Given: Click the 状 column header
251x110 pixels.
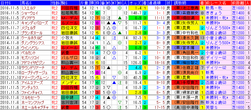Looking at the screenshot, I should (x=168, y=3).
